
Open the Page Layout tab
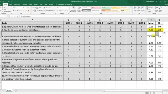17,4
